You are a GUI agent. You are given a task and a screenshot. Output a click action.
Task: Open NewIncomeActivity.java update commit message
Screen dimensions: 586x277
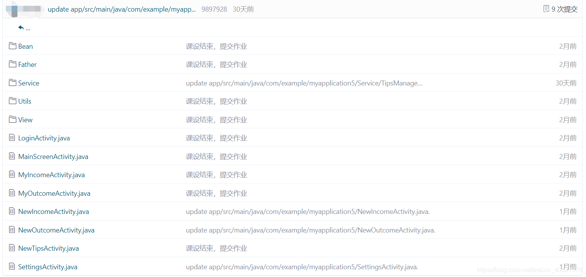[x=308, y=212]
